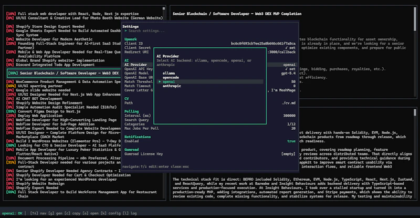Open job Webflow Developer for Sub-Page Addition

point(50,124)
